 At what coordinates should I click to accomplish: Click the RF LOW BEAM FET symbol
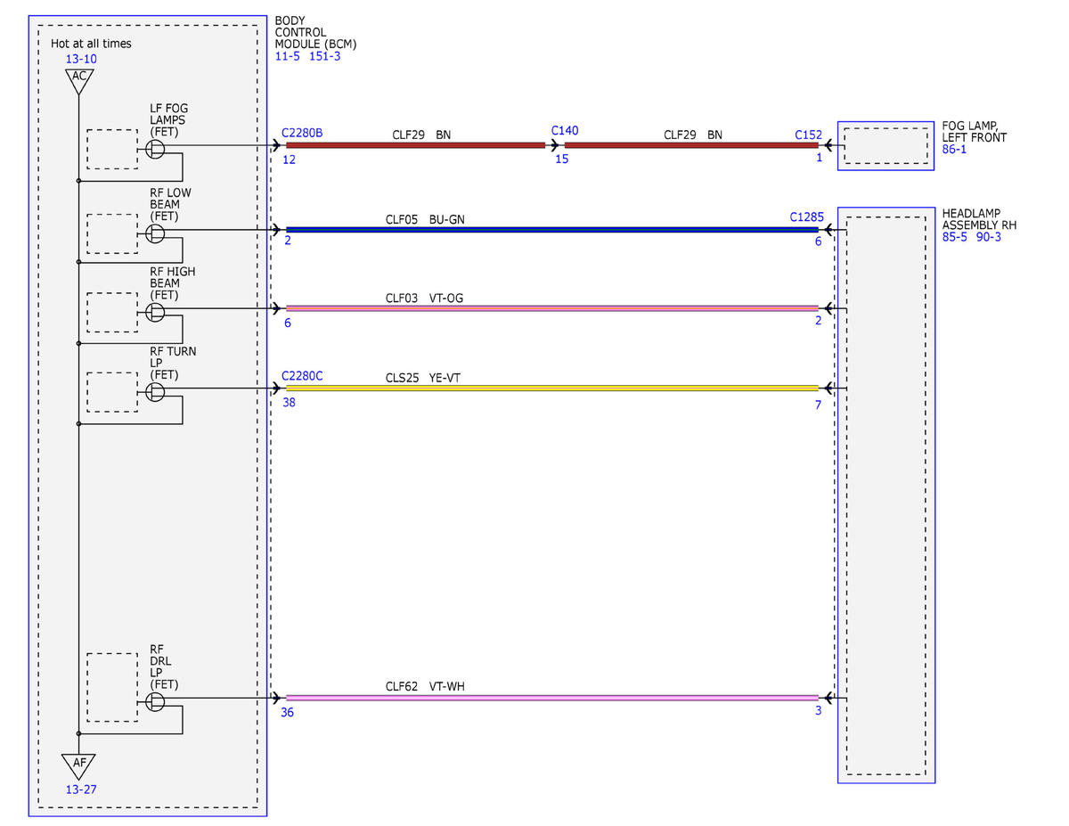point(155,233)
